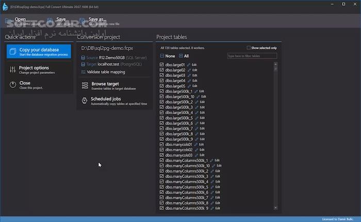Screen dimensions: 361x222
Task: Click Save in the top toolbar
Action: click(60, 21)
